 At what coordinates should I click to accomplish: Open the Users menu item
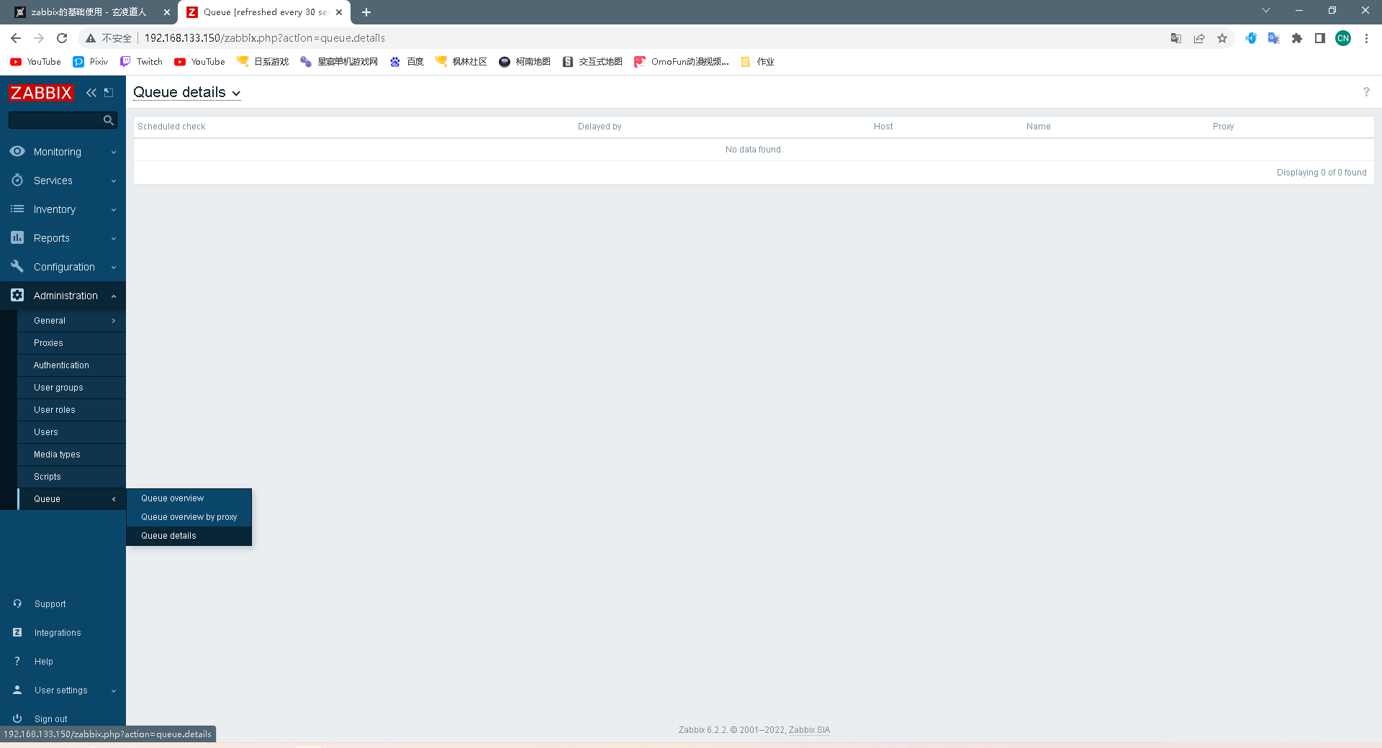click(71, 432)
